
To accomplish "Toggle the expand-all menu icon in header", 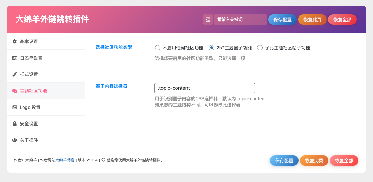I will (x=208, y=19).
